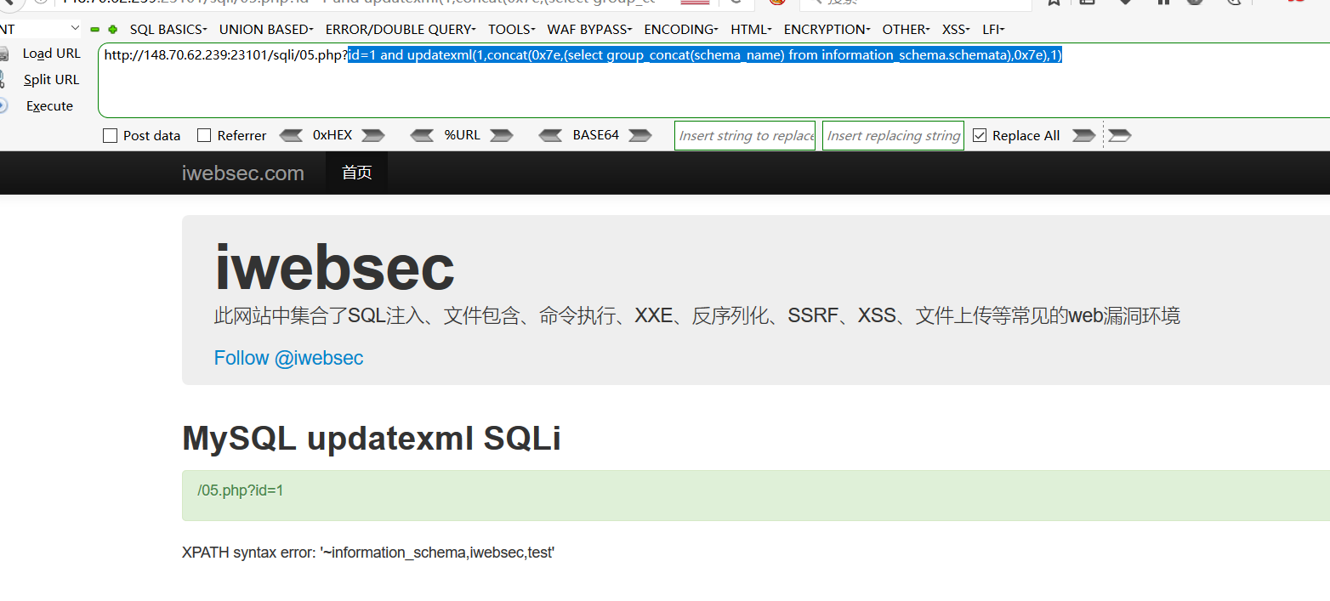This screenshot has height=601, width=1330.
Task: Open the HTML menu
Action: (752, 30)
